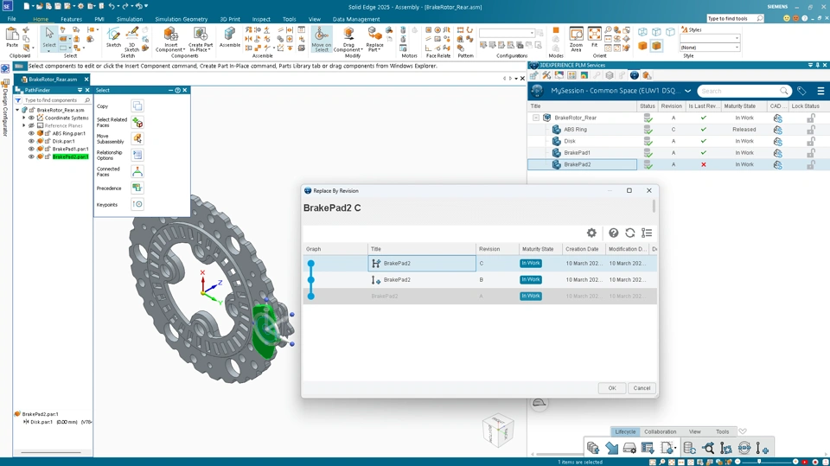Select BrakePad2 revision B row
Viewport: 830px width, 466px height.
pyautogui.click(x=480, y=279)
